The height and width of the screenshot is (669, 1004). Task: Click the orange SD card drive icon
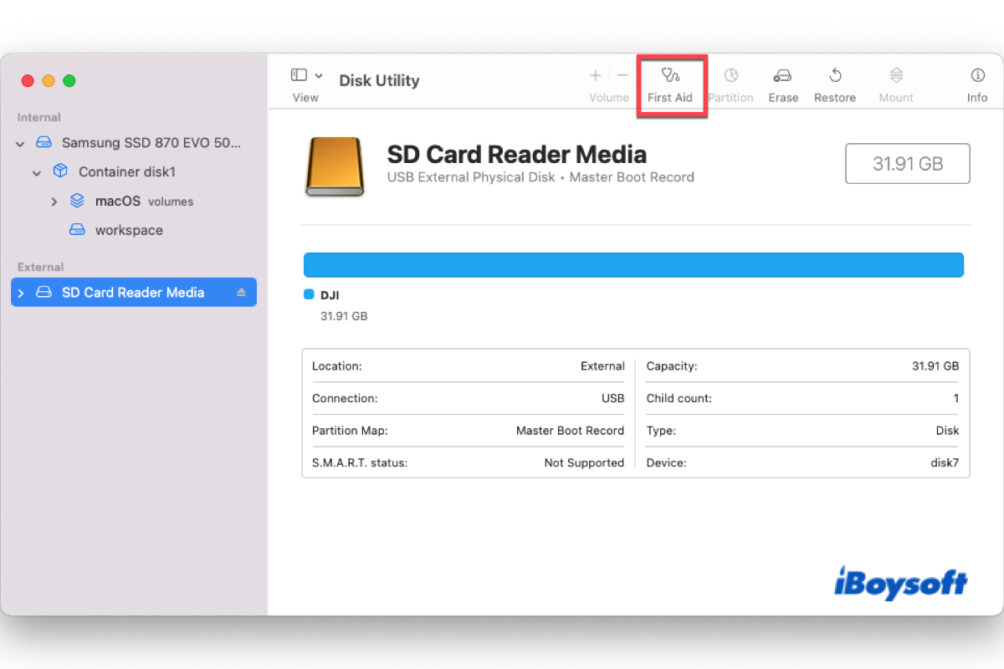[x=334, y=166]
